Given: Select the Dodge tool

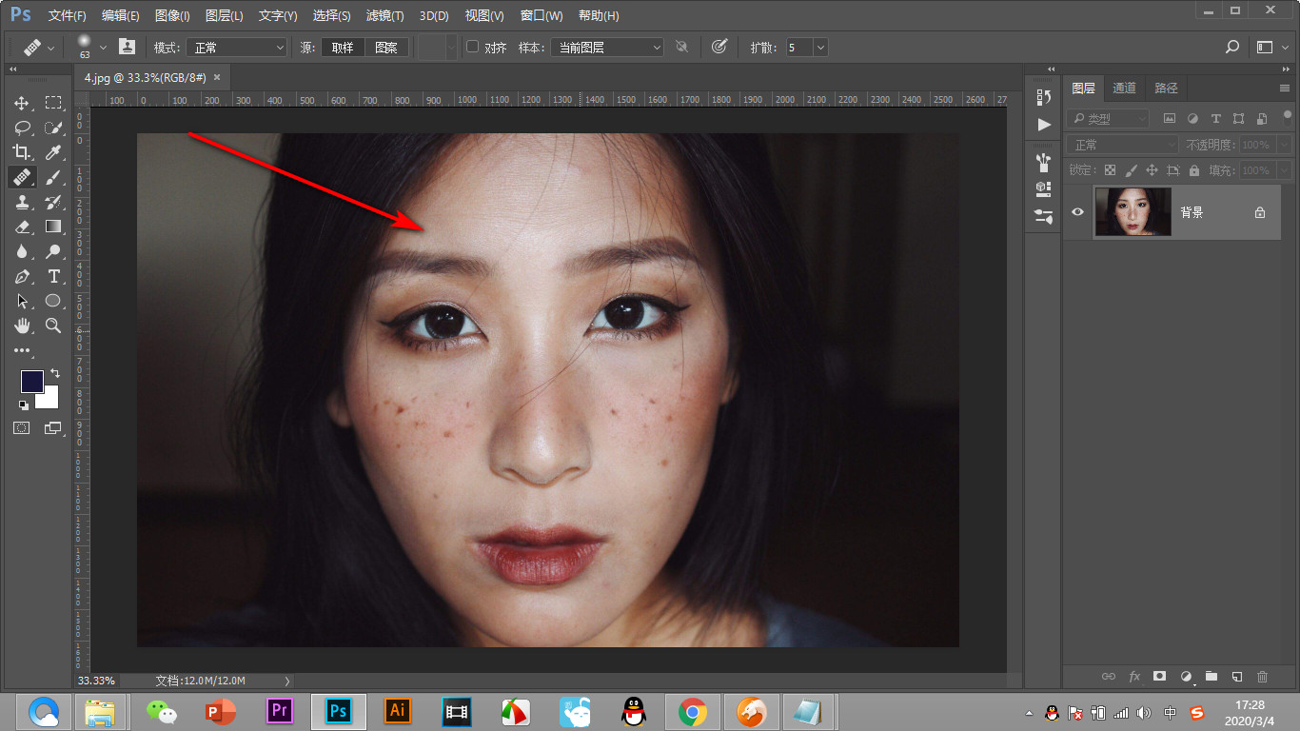Looking at the screenshot, I should tap(53, 251).
